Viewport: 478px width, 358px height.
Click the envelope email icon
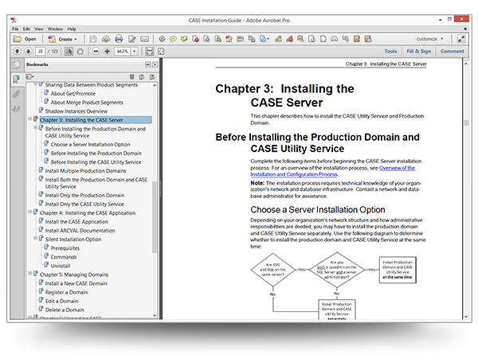coord(144,39)
